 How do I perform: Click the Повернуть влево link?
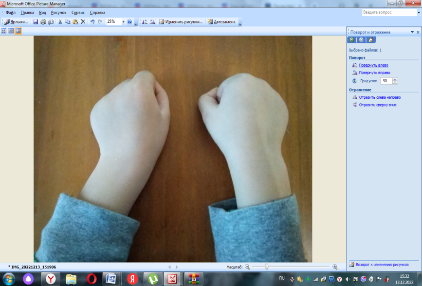373,65
